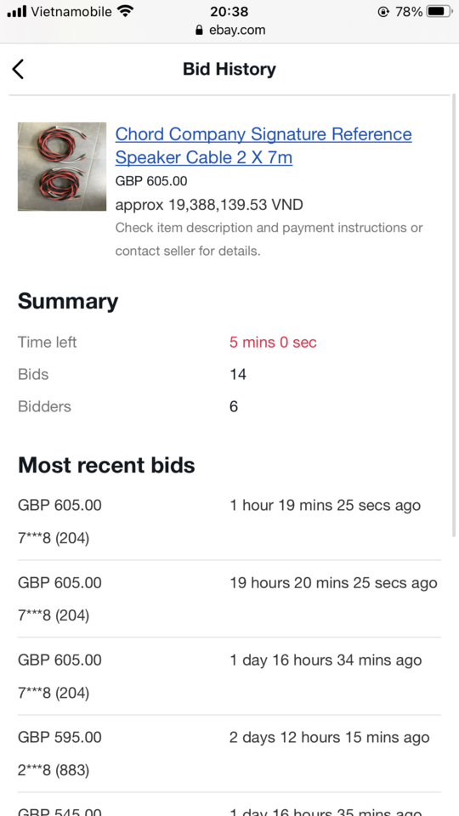Tap bidder 7***8 (204) in latest bid
Viewport: 459px width, 816px height.
click(54, 538)
